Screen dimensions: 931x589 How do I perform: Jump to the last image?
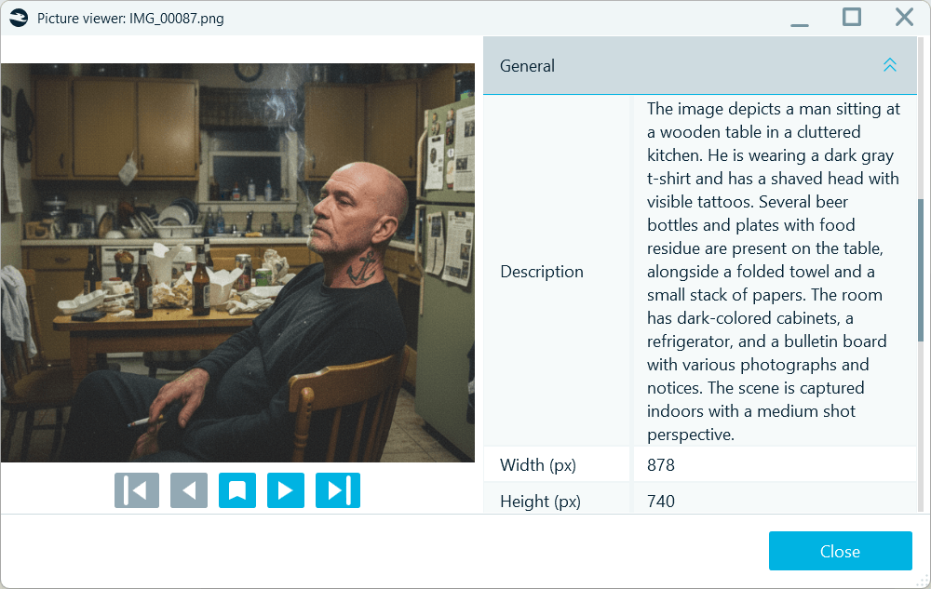tap(338, 490)
